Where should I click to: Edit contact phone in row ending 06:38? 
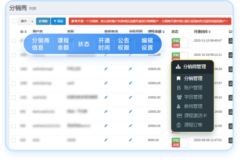pyautogui.click(x=106, y=69)
